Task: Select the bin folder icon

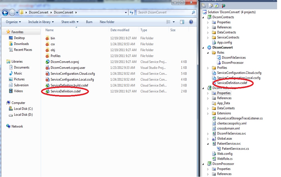Action: click(x=47, y=38)
